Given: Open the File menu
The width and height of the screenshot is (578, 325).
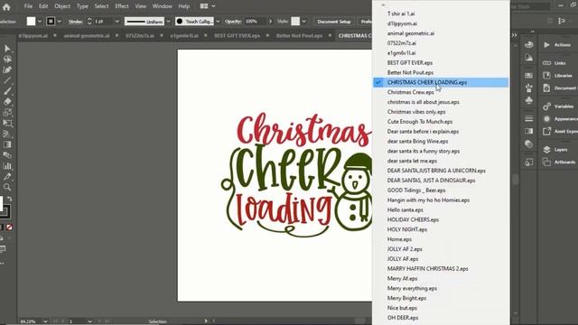Looking at the screenshot, I should 28,6.
